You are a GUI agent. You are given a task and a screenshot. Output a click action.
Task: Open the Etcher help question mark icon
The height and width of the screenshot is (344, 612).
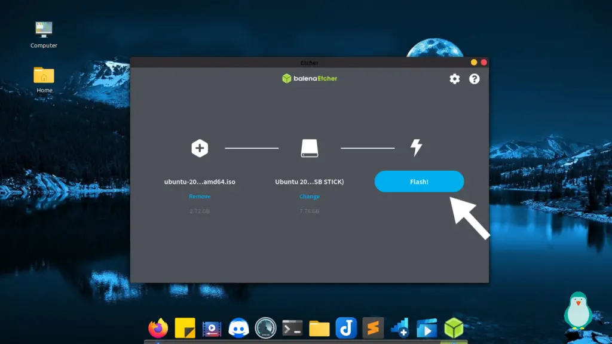pos(474,79)
